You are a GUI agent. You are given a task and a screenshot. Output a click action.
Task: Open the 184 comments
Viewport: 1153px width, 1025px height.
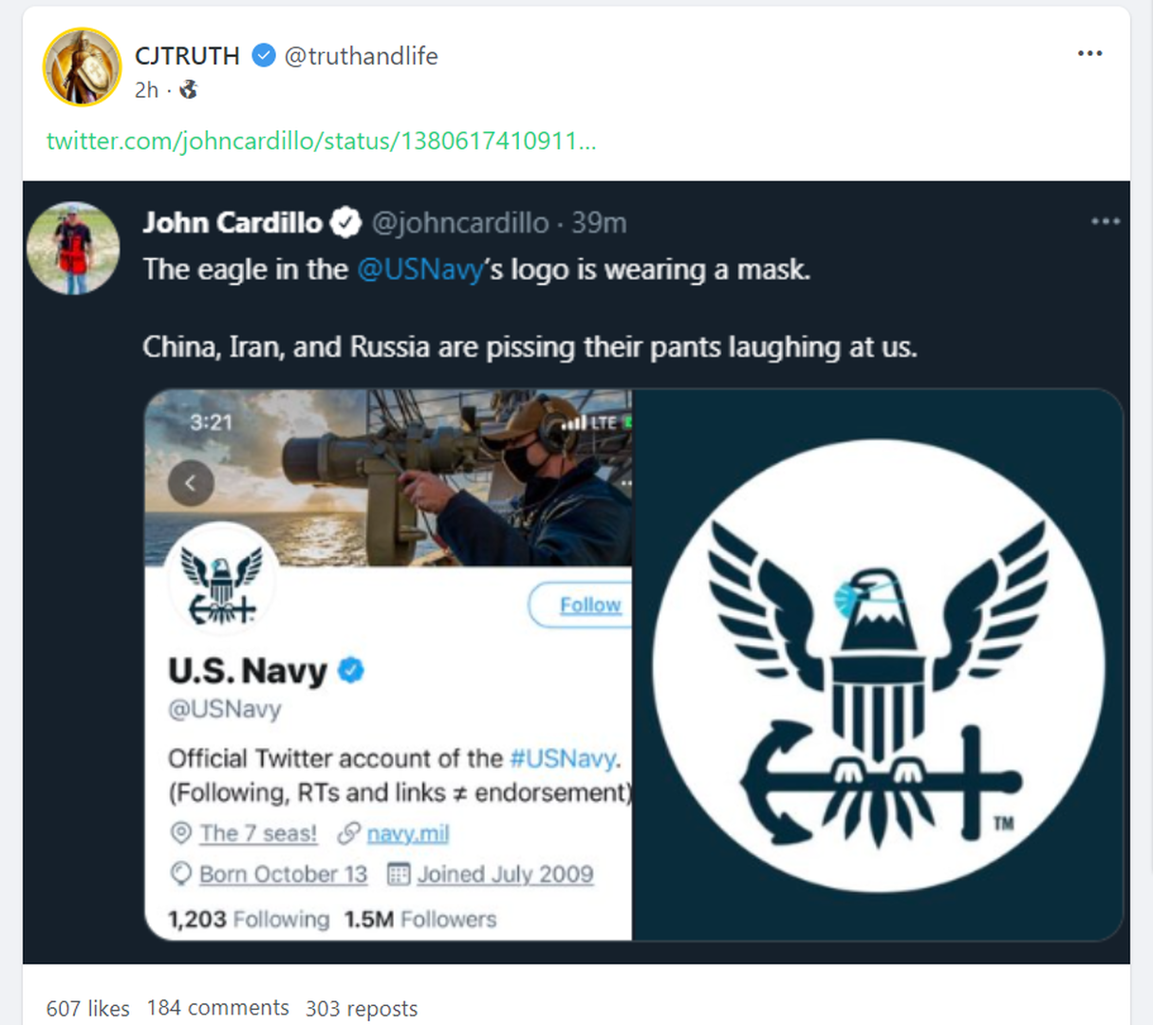[218, 1008]
